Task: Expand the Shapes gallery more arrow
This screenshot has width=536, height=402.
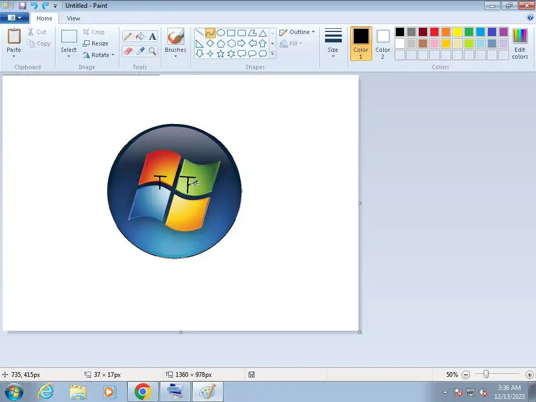Action: pyautogui.click(x=272, y=54)
